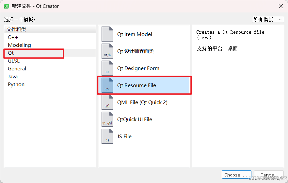Click the ui Designer Form icon
Viewport: 288px width, 183px height.
point(107,68)
